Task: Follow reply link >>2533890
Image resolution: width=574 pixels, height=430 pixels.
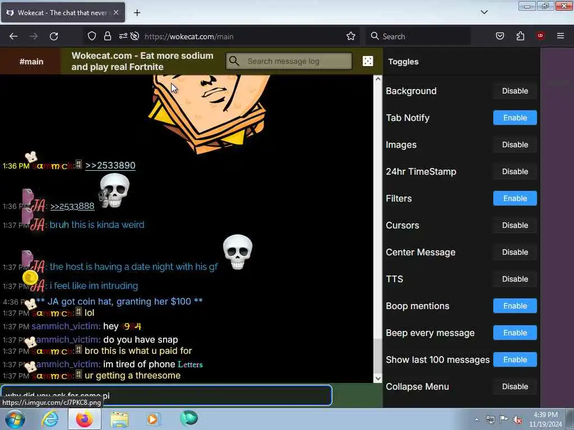Action: 110,165
